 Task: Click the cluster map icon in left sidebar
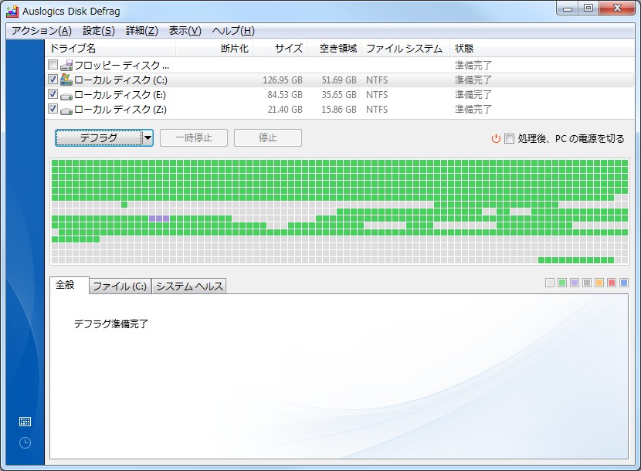point(25,421)
